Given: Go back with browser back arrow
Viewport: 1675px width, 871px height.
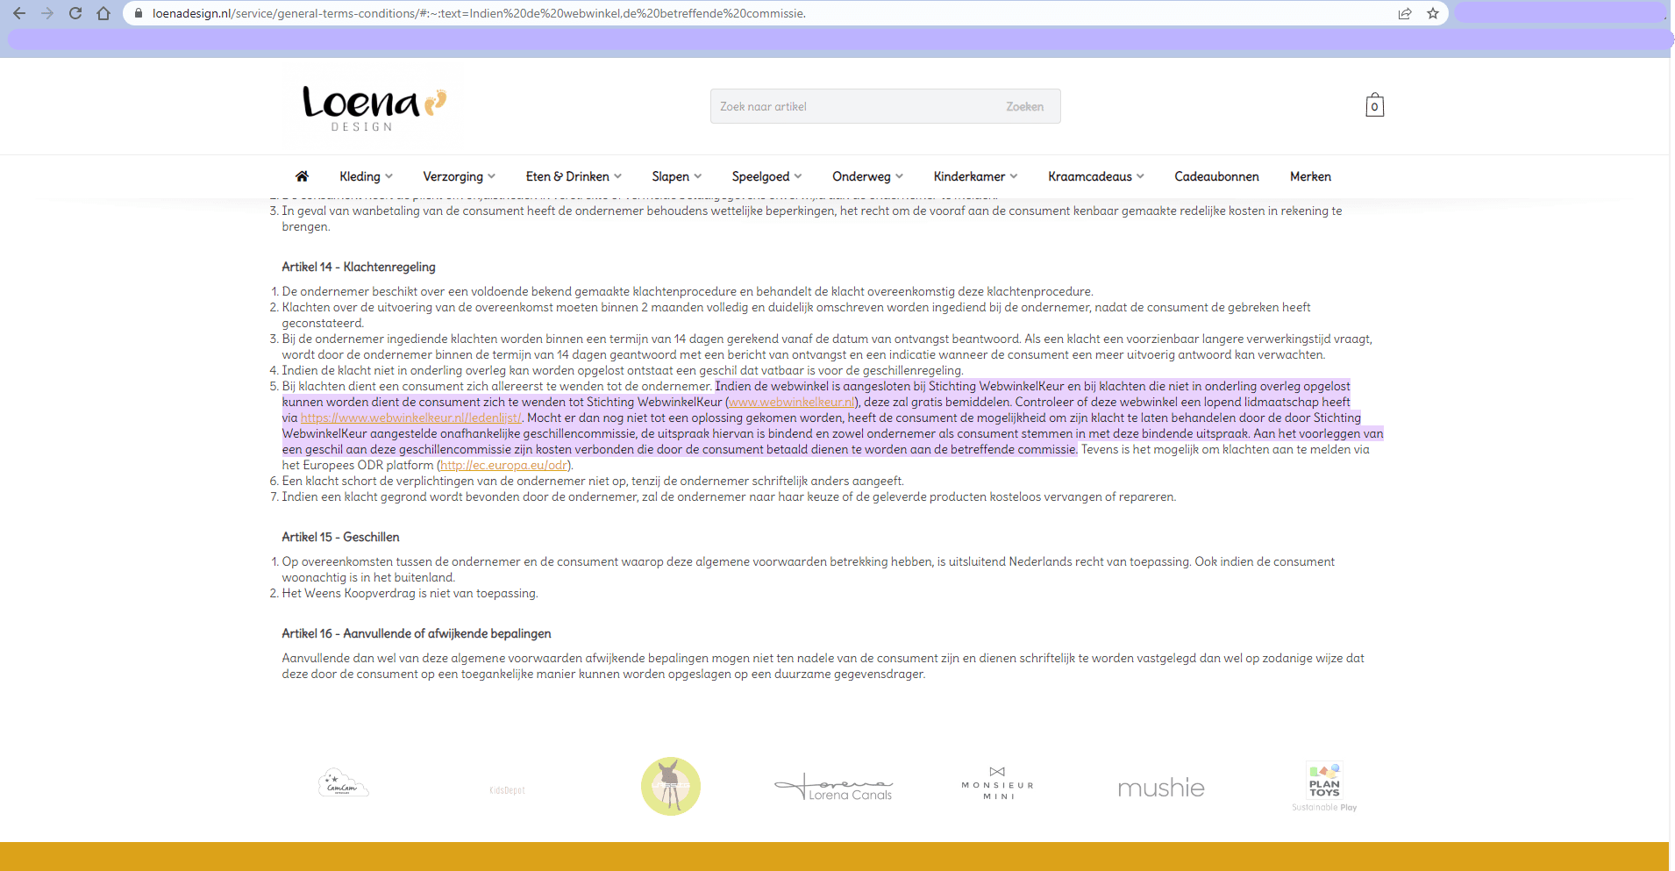Looking at the screenshot, I should [19, 13].
